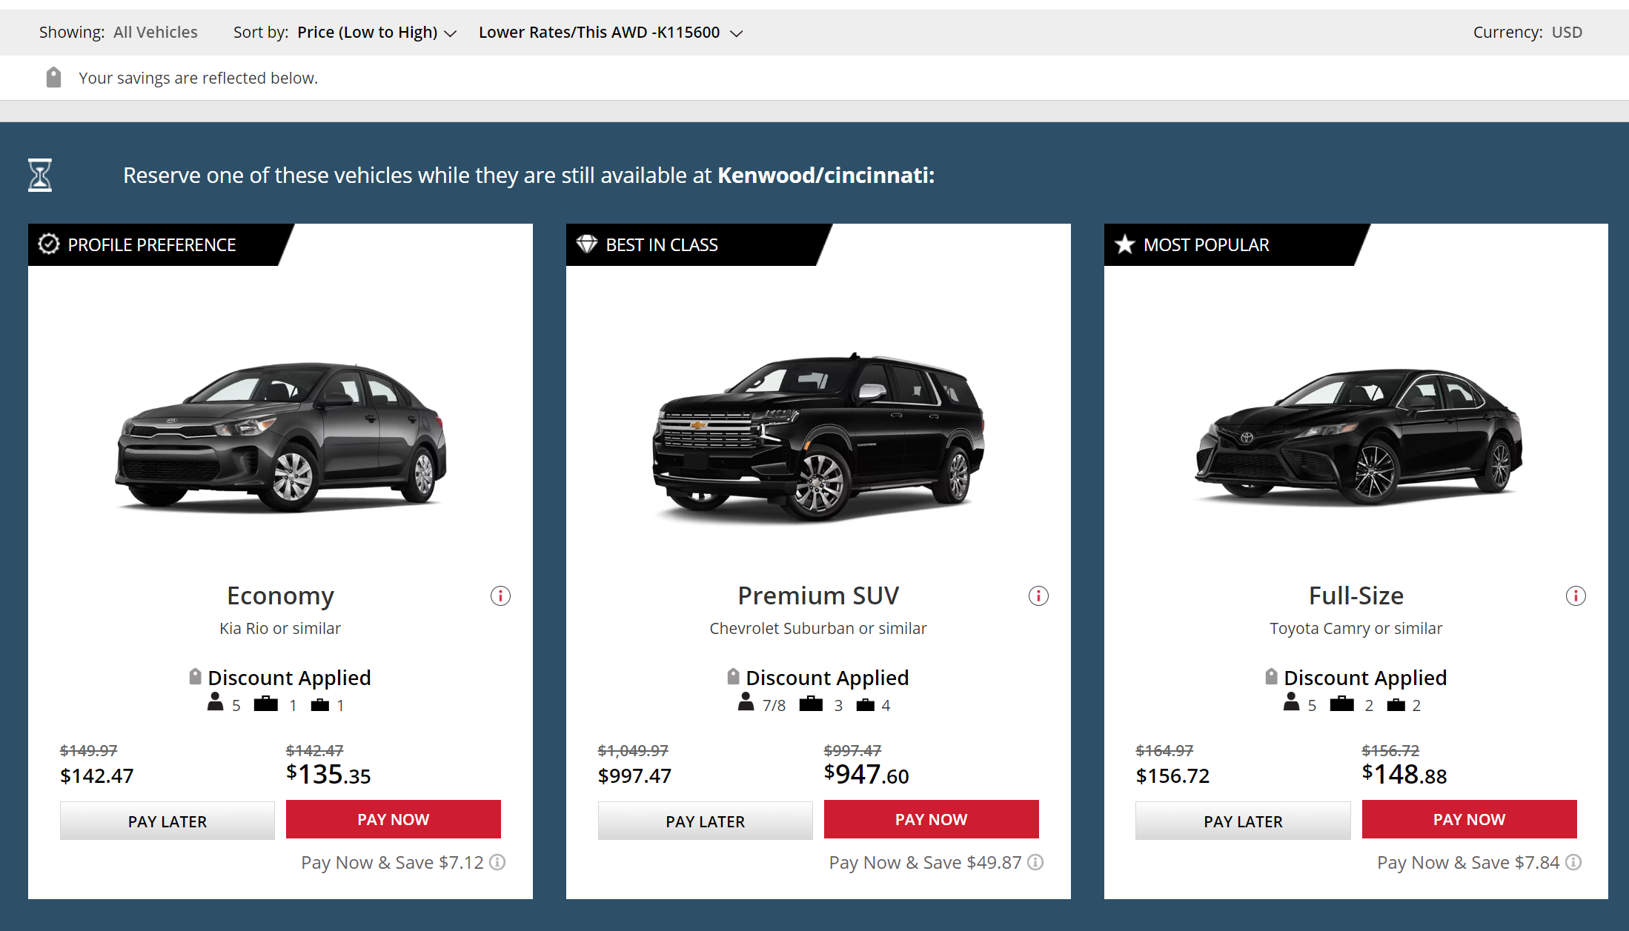Open Full-Size vehicle info icon

(1576, 596)
